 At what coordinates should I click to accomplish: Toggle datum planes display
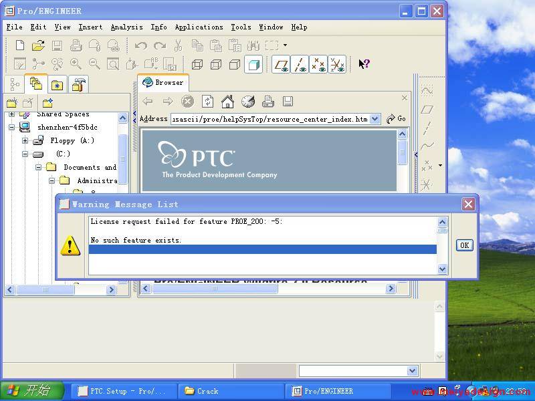pyautogui.click(x=281, y=64)
